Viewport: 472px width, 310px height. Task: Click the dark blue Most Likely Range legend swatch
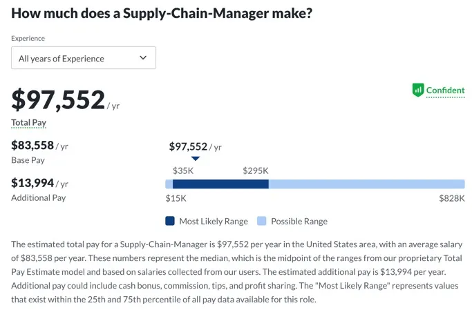[170, 222]
